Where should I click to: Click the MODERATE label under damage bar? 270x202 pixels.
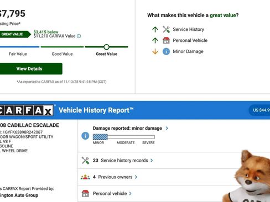[x=126, y=142]
